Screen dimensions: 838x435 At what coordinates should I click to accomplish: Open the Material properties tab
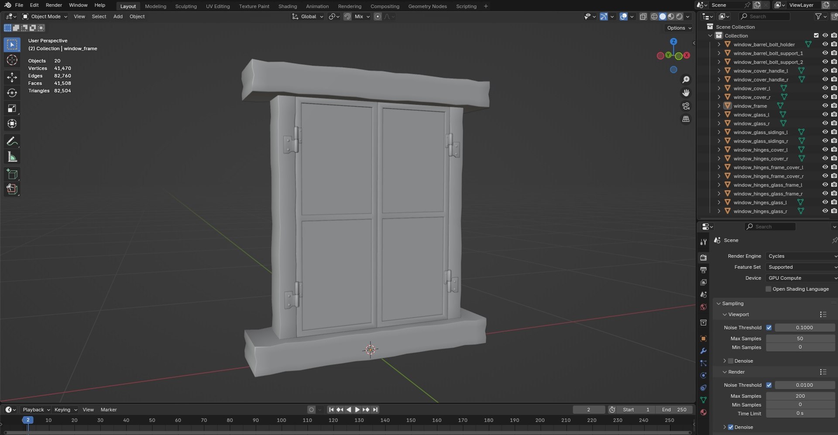point(703,412)
